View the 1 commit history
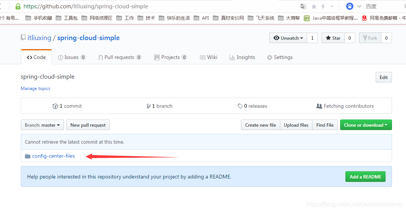 point(67,106)
